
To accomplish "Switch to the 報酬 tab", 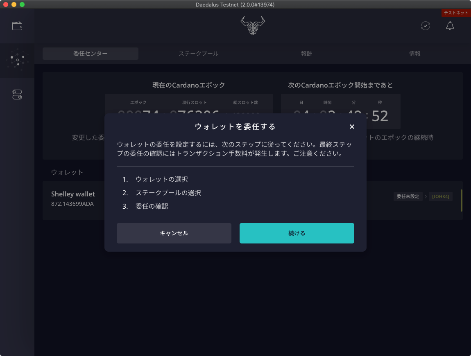I will point(307,54).
